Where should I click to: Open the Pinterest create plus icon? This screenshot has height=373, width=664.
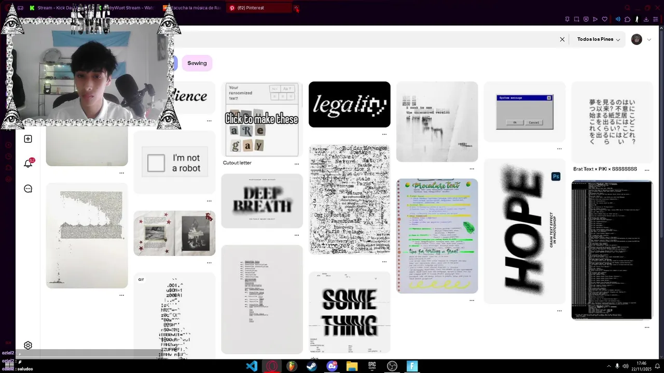[28, 139]
